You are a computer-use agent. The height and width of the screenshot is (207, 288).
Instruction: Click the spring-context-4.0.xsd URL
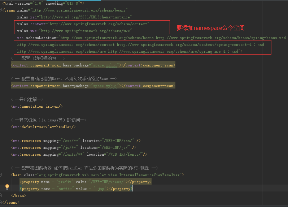(x=191, y=44)
